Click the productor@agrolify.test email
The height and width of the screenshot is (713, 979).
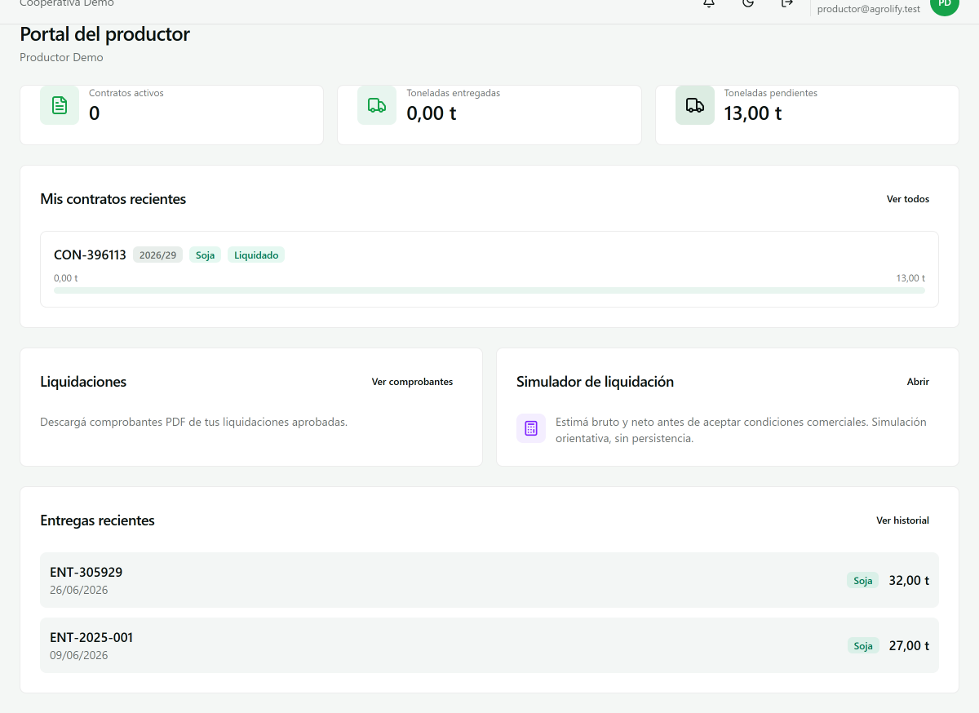pos(868,8)
